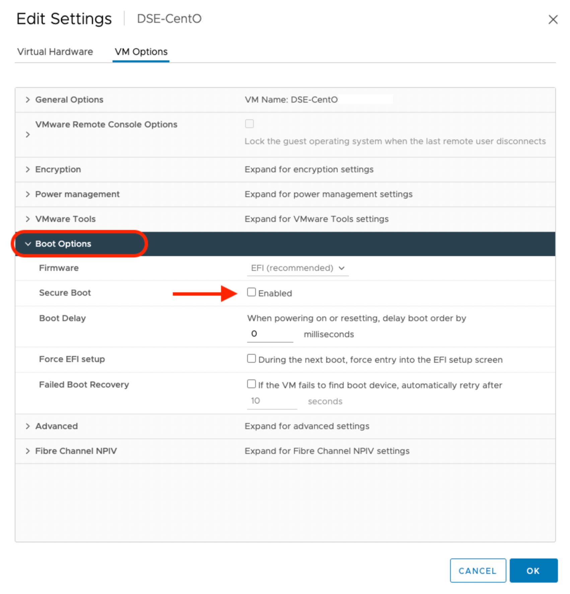The width and height of the screenshot is (570, 594).
Task: Expand the Advanced settings section
Action: [28, 426]
